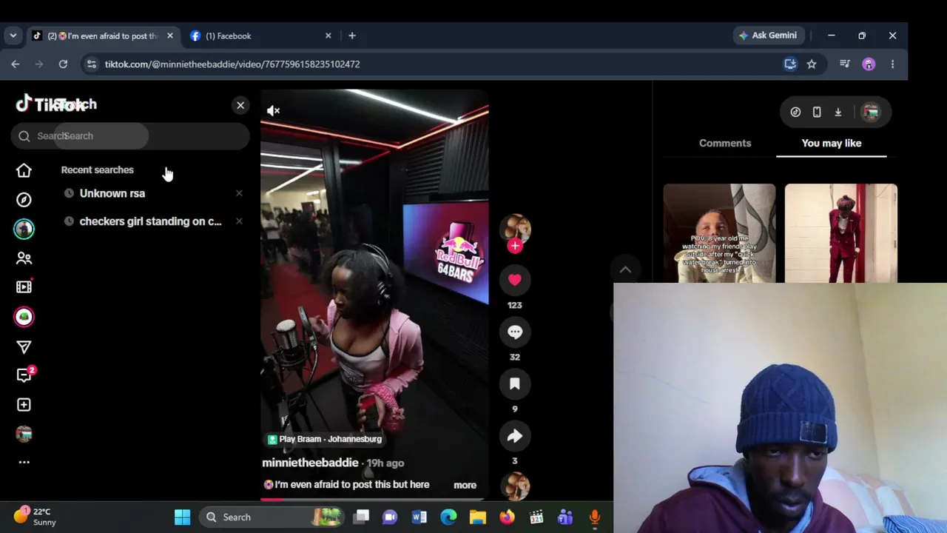
Task: Follow the creator with the red plus
Action: pyautogui.click(x=515, y=246)
